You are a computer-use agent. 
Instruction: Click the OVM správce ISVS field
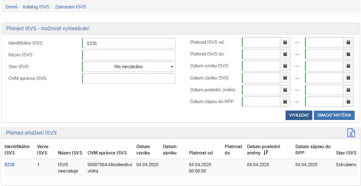click(x=129, y=79)
